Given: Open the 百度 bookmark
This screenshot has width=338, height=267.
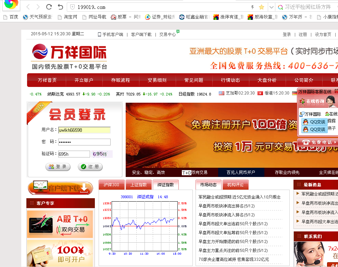Looking at the screenshot, I should tap(11, 17).
